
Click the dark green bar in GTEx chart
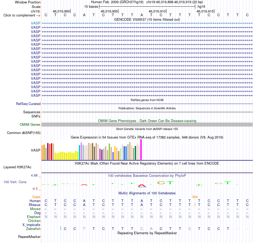coord(135,153)
